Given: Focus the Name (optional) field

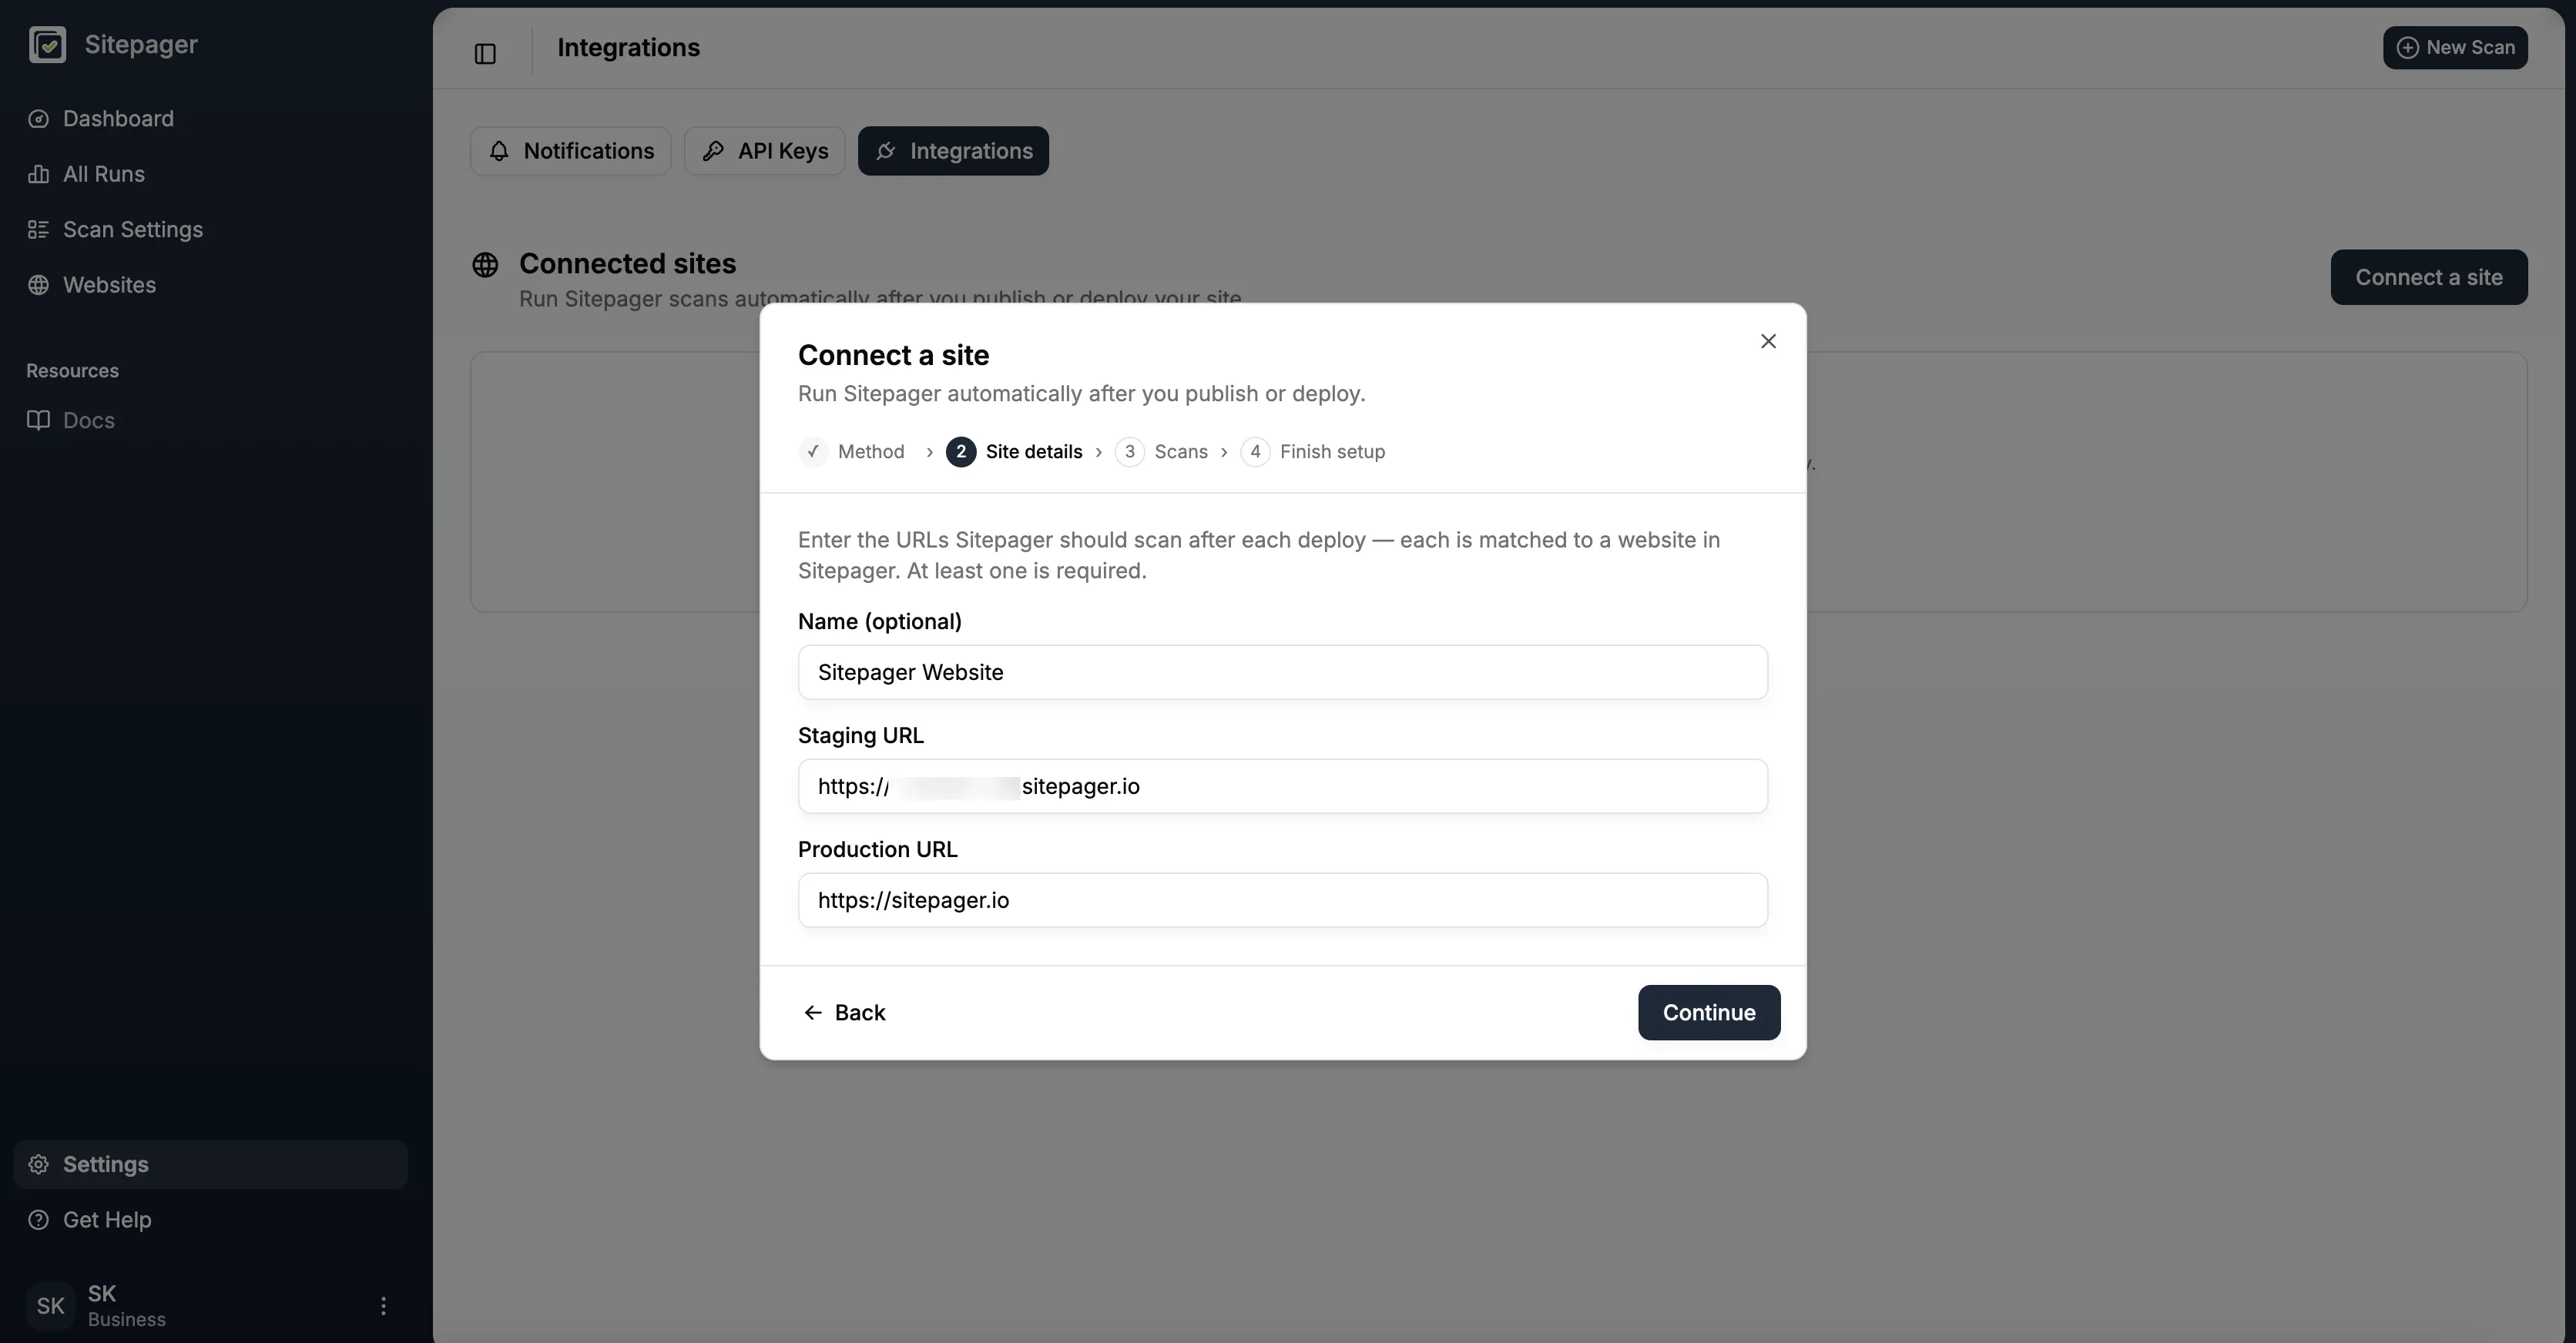Looking at the screenshot, I should tap(1283, 672).
